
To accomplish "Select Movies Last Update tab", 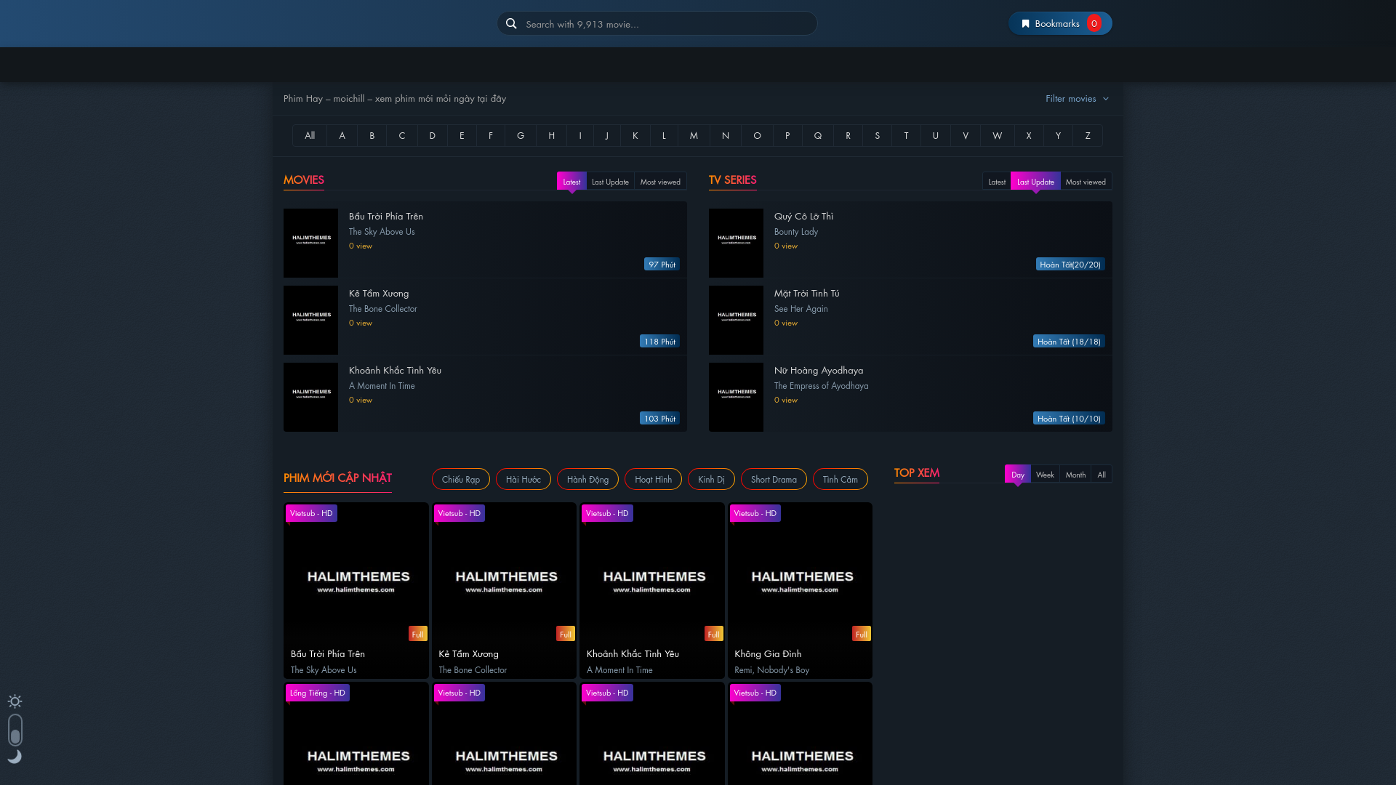I will (x=610, y=182).
